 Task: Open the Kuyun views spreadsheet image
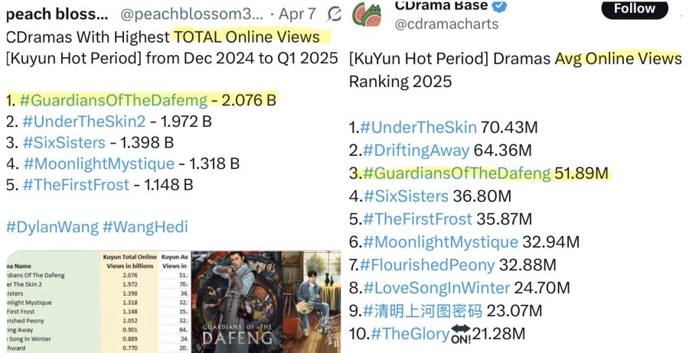click(x=99, y=302)
